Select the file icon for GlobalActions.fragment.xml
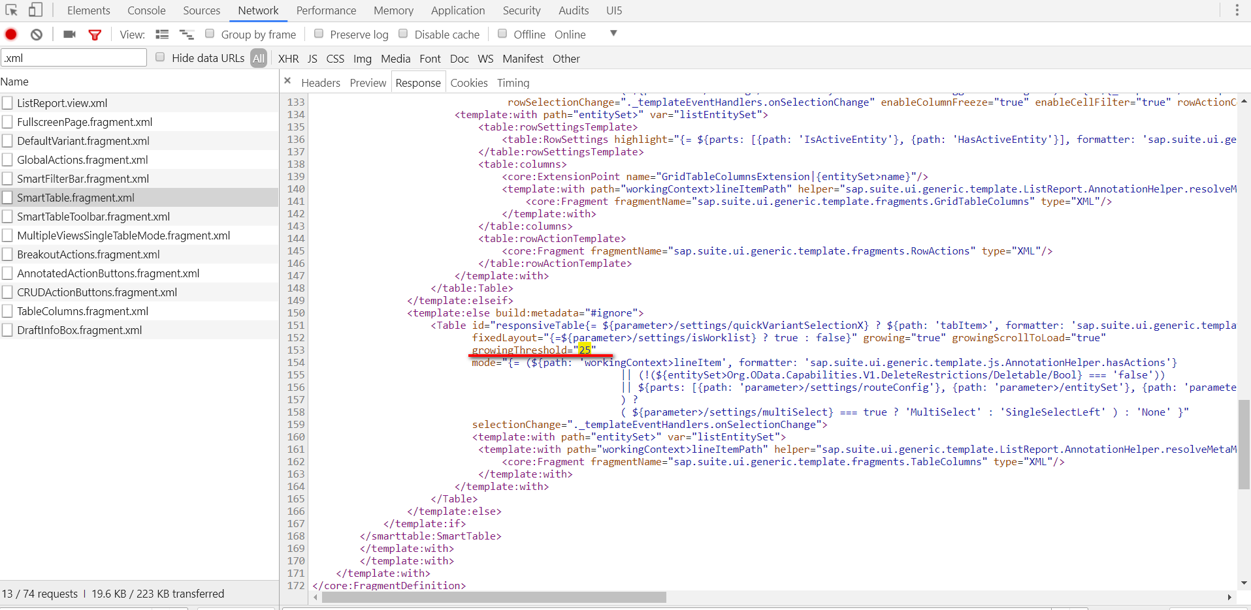1251x610 pixels. coord(7,160)
